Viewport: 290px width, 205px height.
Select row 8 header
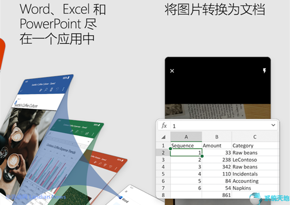(x=163, y=195)
